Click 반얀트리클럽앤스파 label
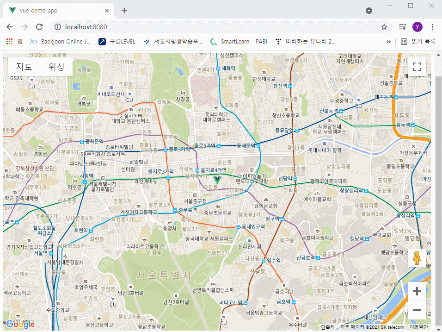Screen dimensions: 442x332 (x=213, y=290)
